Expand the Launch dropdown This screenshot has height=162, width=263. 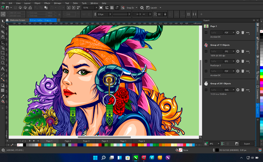(x=160, y=8)
